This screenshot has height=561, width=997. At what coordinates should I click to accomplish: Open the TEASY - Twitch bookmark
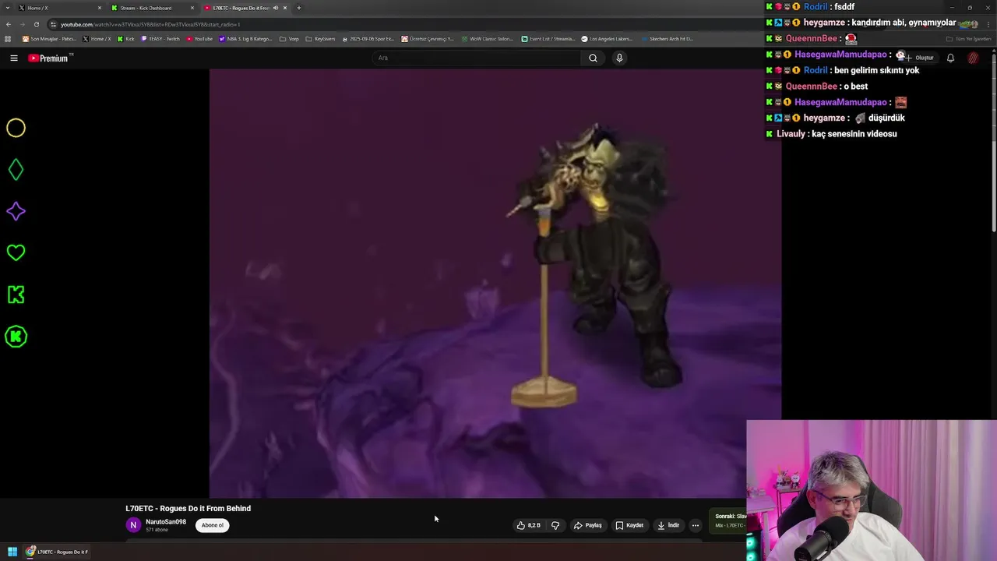point(160,38)
